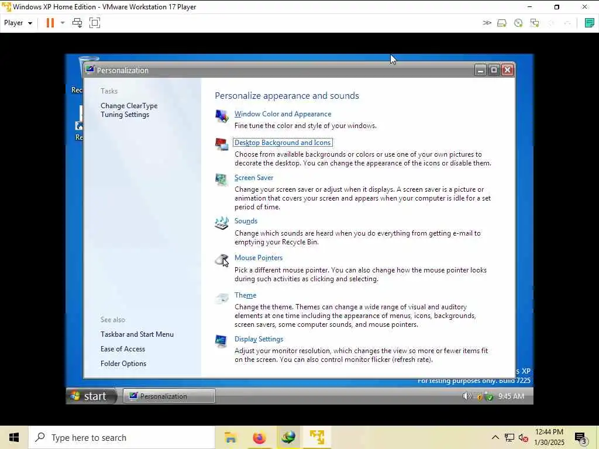599x449 pixels.
Task: Pause the virtual machine in VMware
Action: click(50, 23)
